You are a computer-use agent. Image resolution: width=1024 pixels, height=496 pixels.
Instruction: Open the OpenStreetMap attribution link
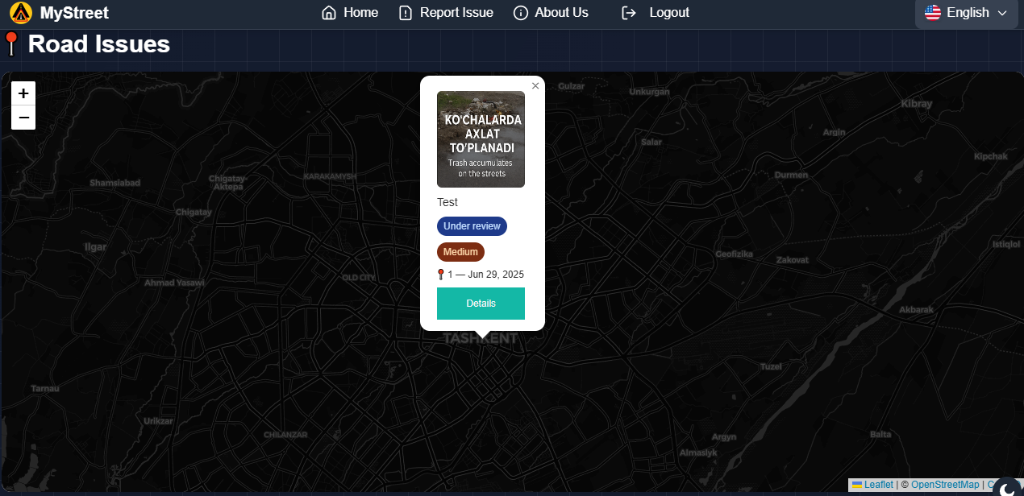coord(945,485)
